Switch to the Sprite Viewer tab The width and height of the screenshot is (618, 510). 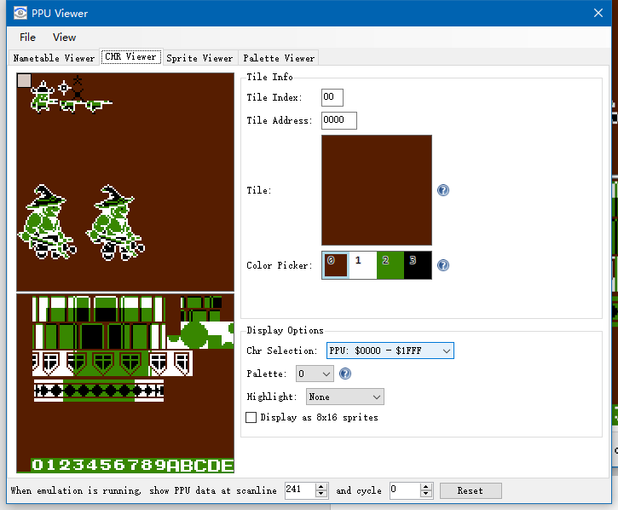(199, 58)
